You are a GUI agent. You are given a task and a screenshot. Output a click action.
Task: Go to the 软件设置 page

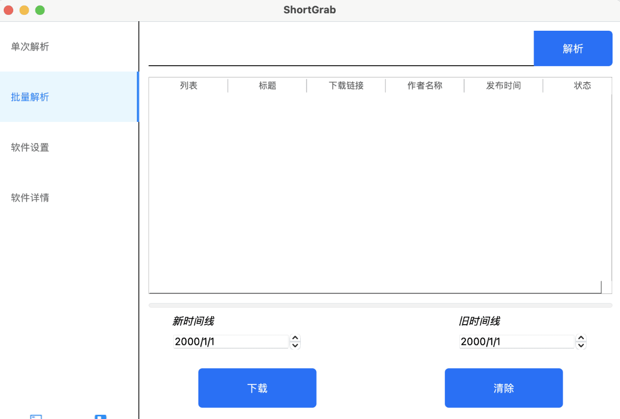pos(30,147)
